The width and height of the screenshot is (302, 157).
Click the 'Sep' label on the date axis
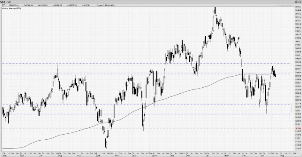click(x=79, y=156)
